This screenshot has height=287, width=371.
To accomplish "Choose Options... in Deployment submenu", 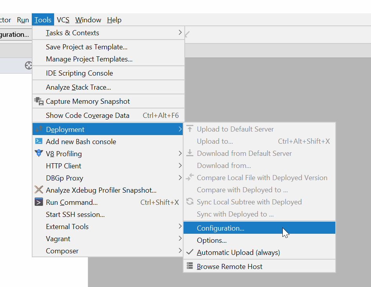I will coord(212,240).
